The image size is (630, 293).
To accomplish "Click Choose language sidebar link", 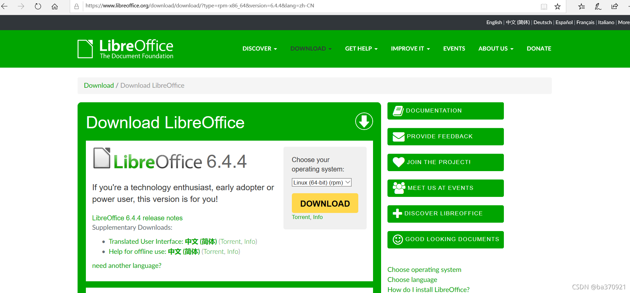I will [412, 280].
